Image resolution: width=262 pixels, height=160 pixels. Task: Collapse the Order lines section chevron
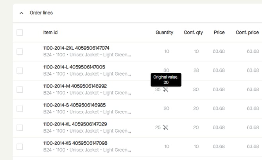tap(22, 13)
